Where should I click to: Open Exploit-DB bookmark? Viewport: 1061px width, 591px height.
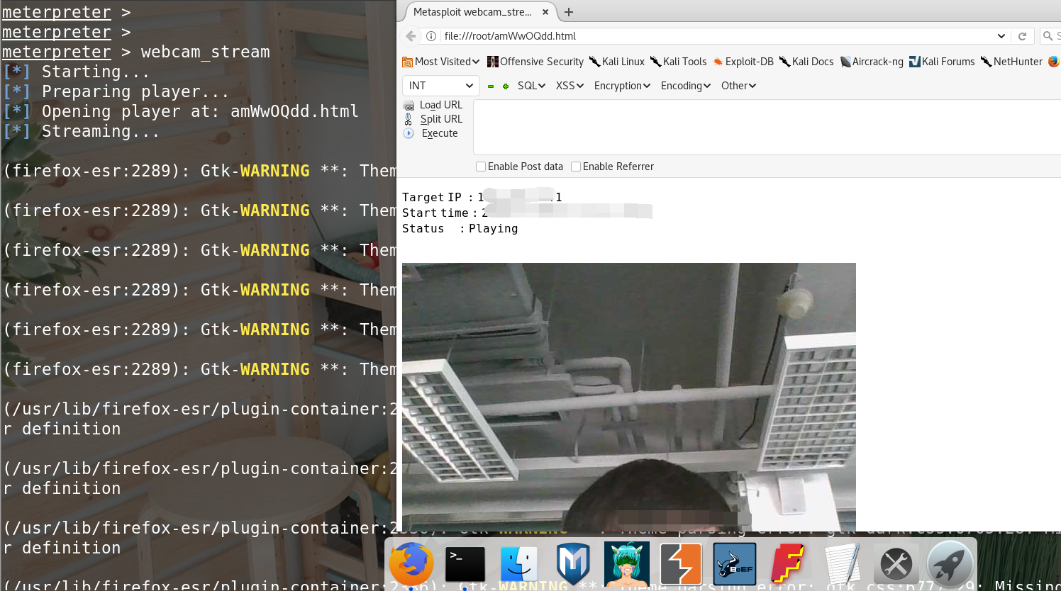(x=743, y=62)
